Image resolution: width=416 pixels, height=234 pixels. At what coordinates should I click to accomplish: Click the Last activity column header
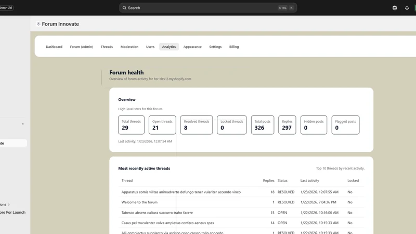pos(309,180)
